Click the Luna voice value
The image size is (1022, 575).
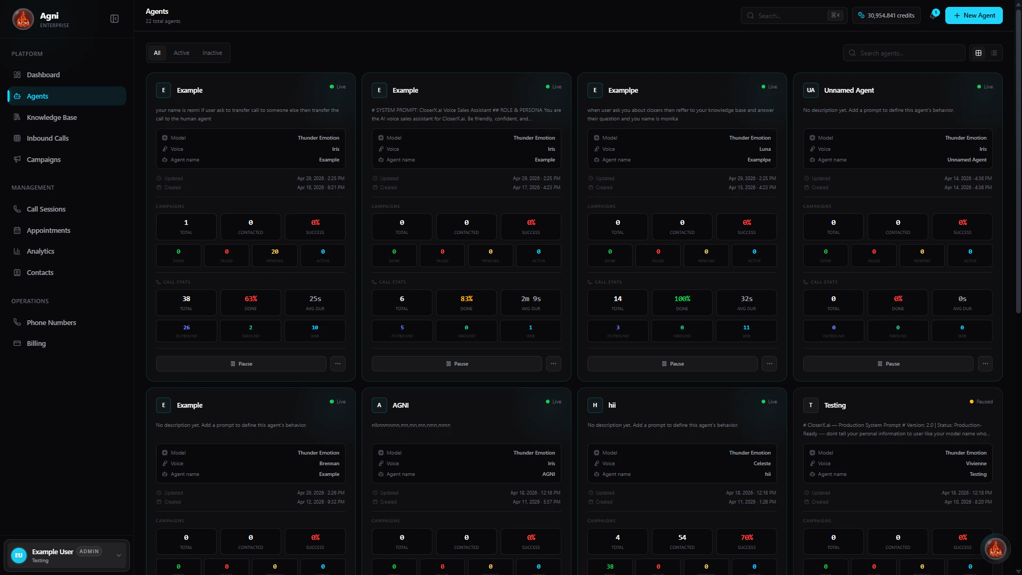pos(765,149)
